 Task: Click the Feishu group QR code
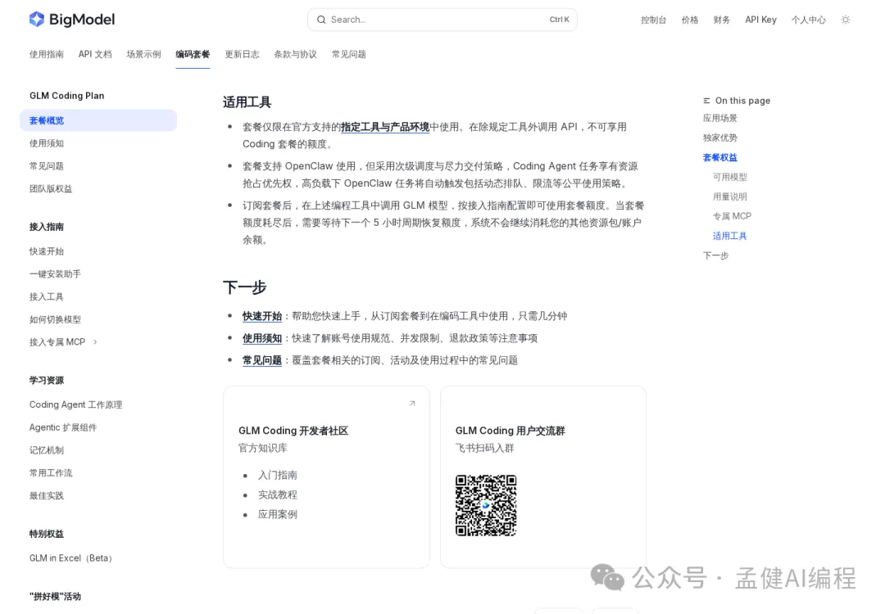486,505
